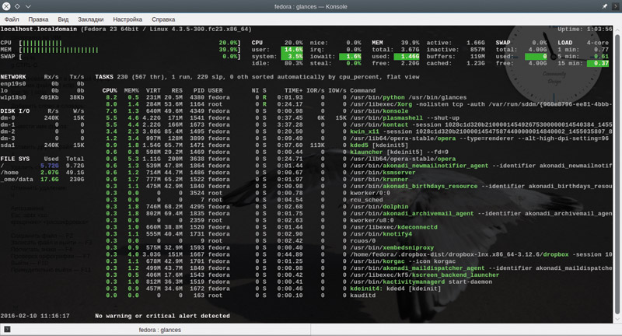Open the Настройка menu
This screenshot has width=622, height=336.
click(128, 19)
